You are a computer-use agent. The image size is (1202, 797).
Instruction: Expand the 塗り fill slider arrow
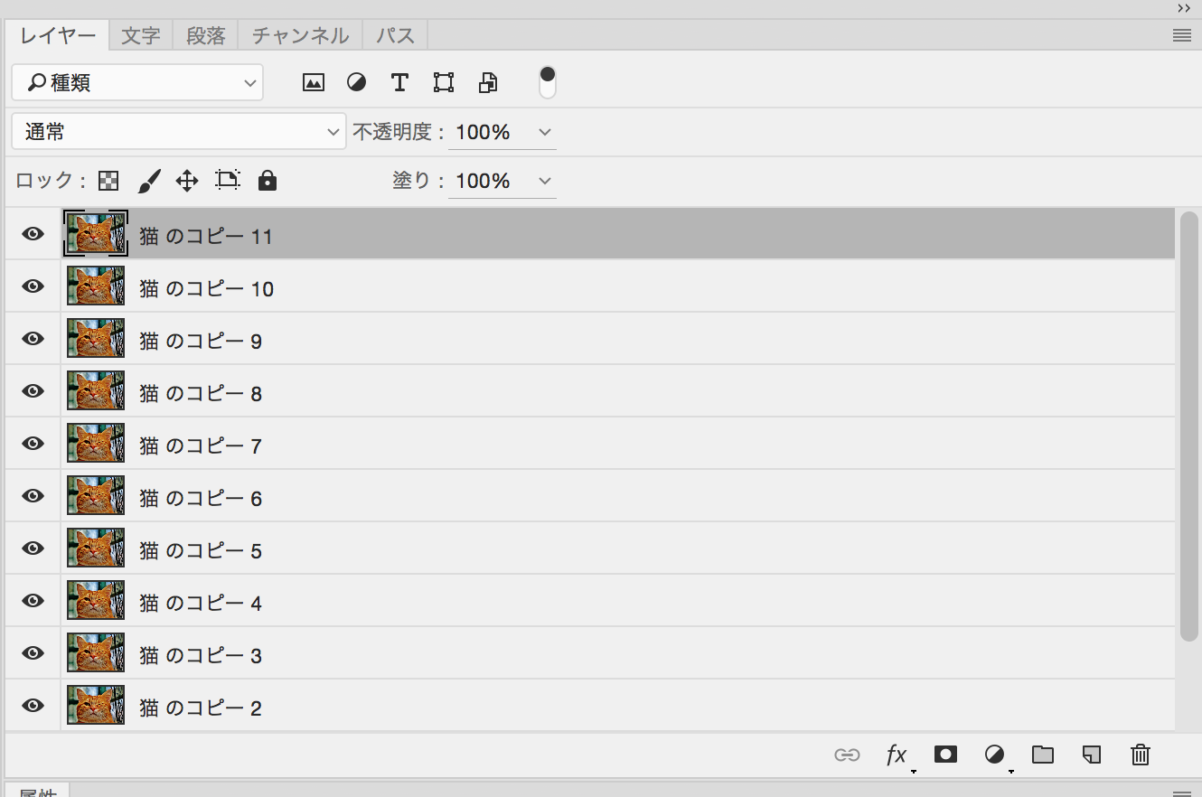[x=545, y=181]
